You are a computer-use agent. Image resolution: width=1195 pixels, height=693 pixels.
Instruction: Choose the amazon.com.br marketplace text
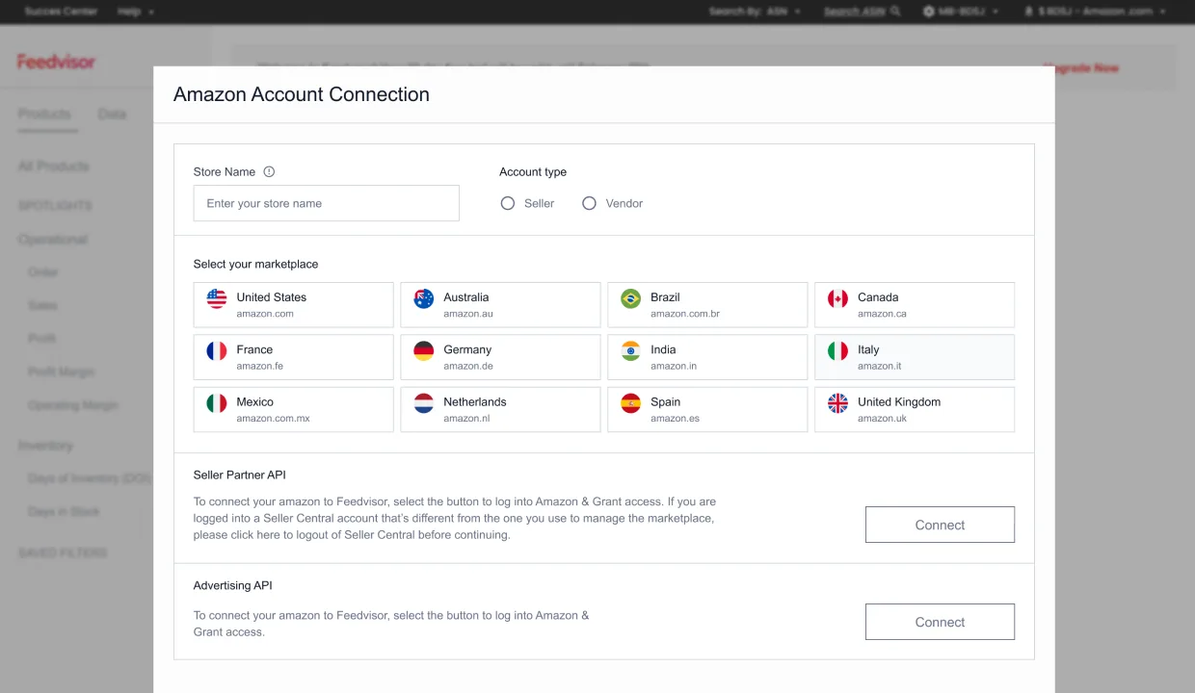(x=685, y=314)
